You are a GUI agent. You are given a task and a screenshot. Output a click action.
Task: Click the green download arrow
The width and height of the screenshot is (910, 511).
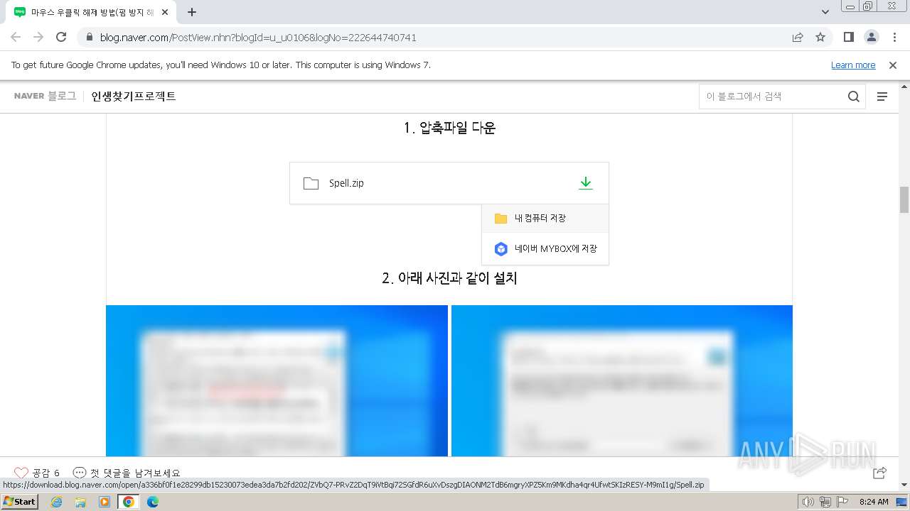tap(585, 183)
